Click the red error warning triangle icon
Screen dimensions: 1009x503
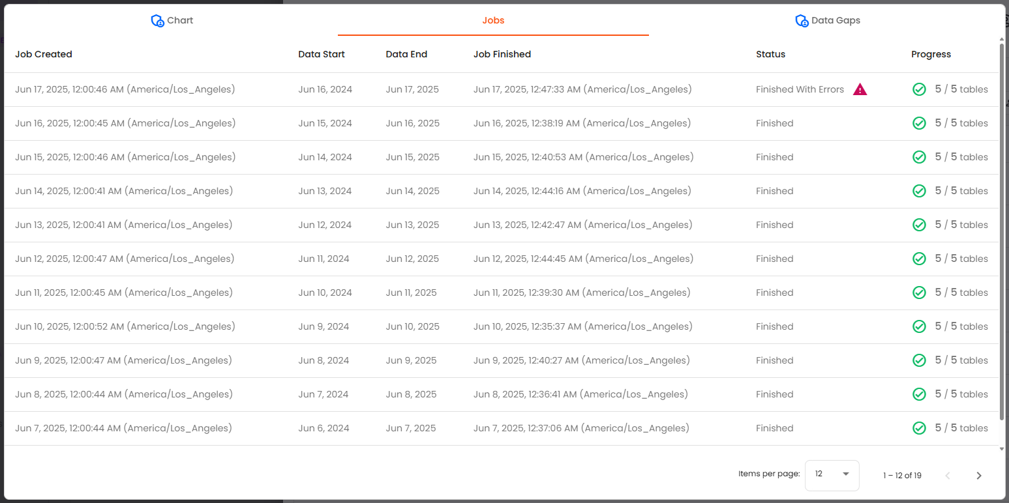[x=860, y=90]
